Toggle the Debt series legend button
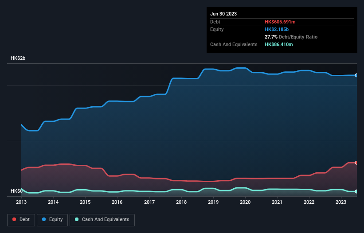Viewport: 364px width, 233px height. [x=21, y=220]
